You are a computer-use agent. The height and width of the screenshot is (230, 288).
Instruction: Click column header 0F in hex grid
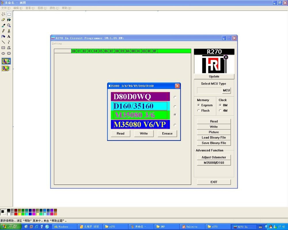click(x=155, y=51)
